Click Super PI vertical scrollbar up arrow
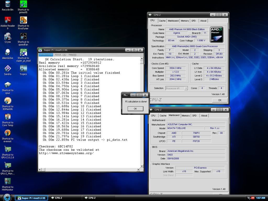 coord(142,59)
